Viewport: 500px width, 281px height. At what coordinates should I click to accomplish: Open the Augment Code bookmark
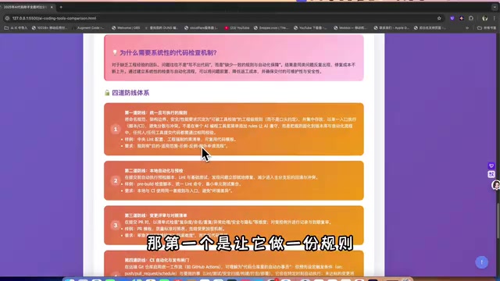pyautogui.click(x=88, y=28)
